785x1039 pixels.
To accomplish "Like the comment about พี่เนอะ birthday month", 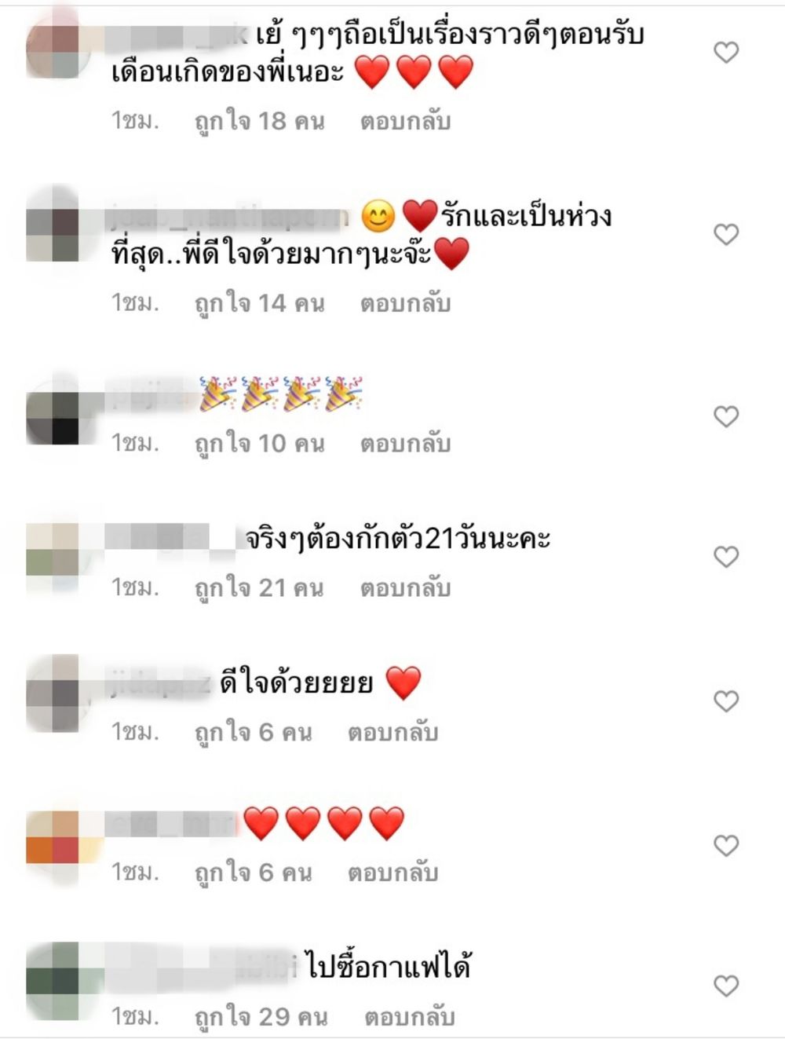I will click(x=726, y=53).
